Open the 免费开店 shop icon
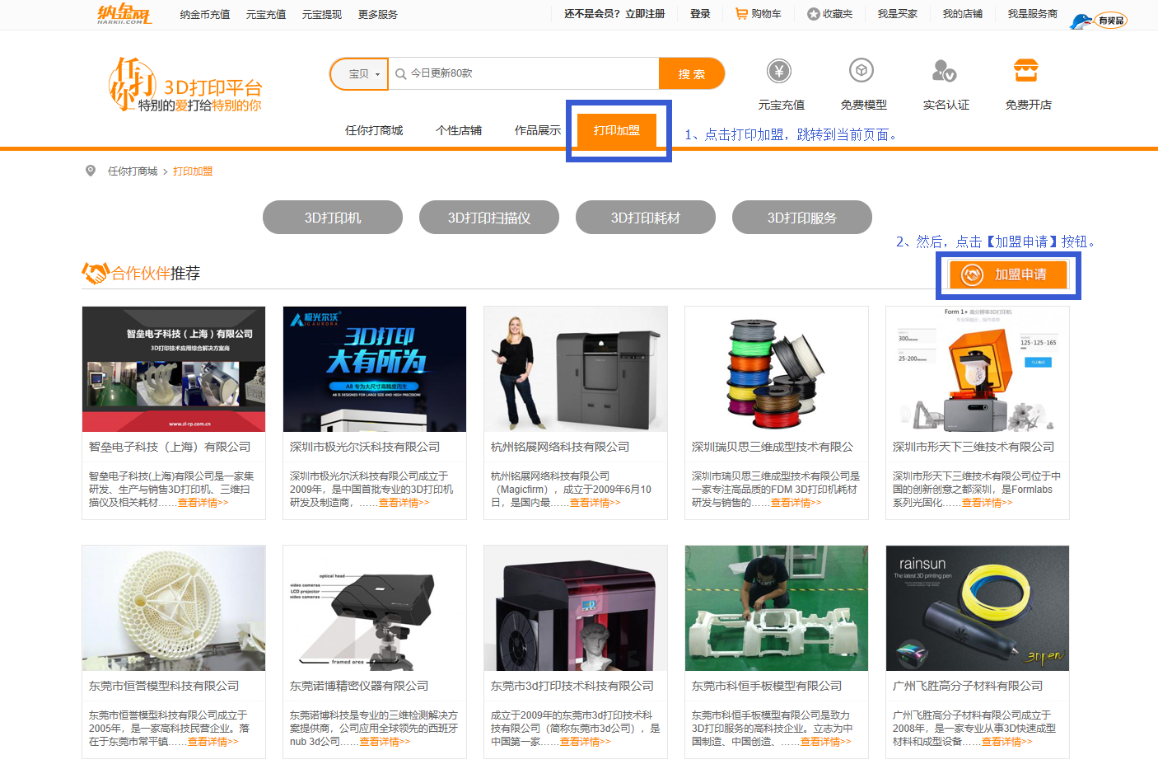Screen dimensions: 1158x783 (x=1026, y=71)
